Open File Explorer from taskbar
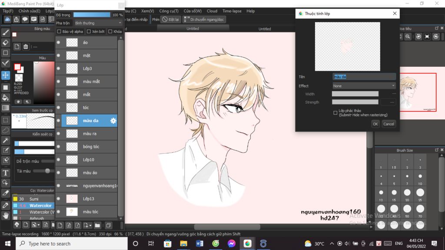This screenshot has width=445, height=250. coord(184,243)
